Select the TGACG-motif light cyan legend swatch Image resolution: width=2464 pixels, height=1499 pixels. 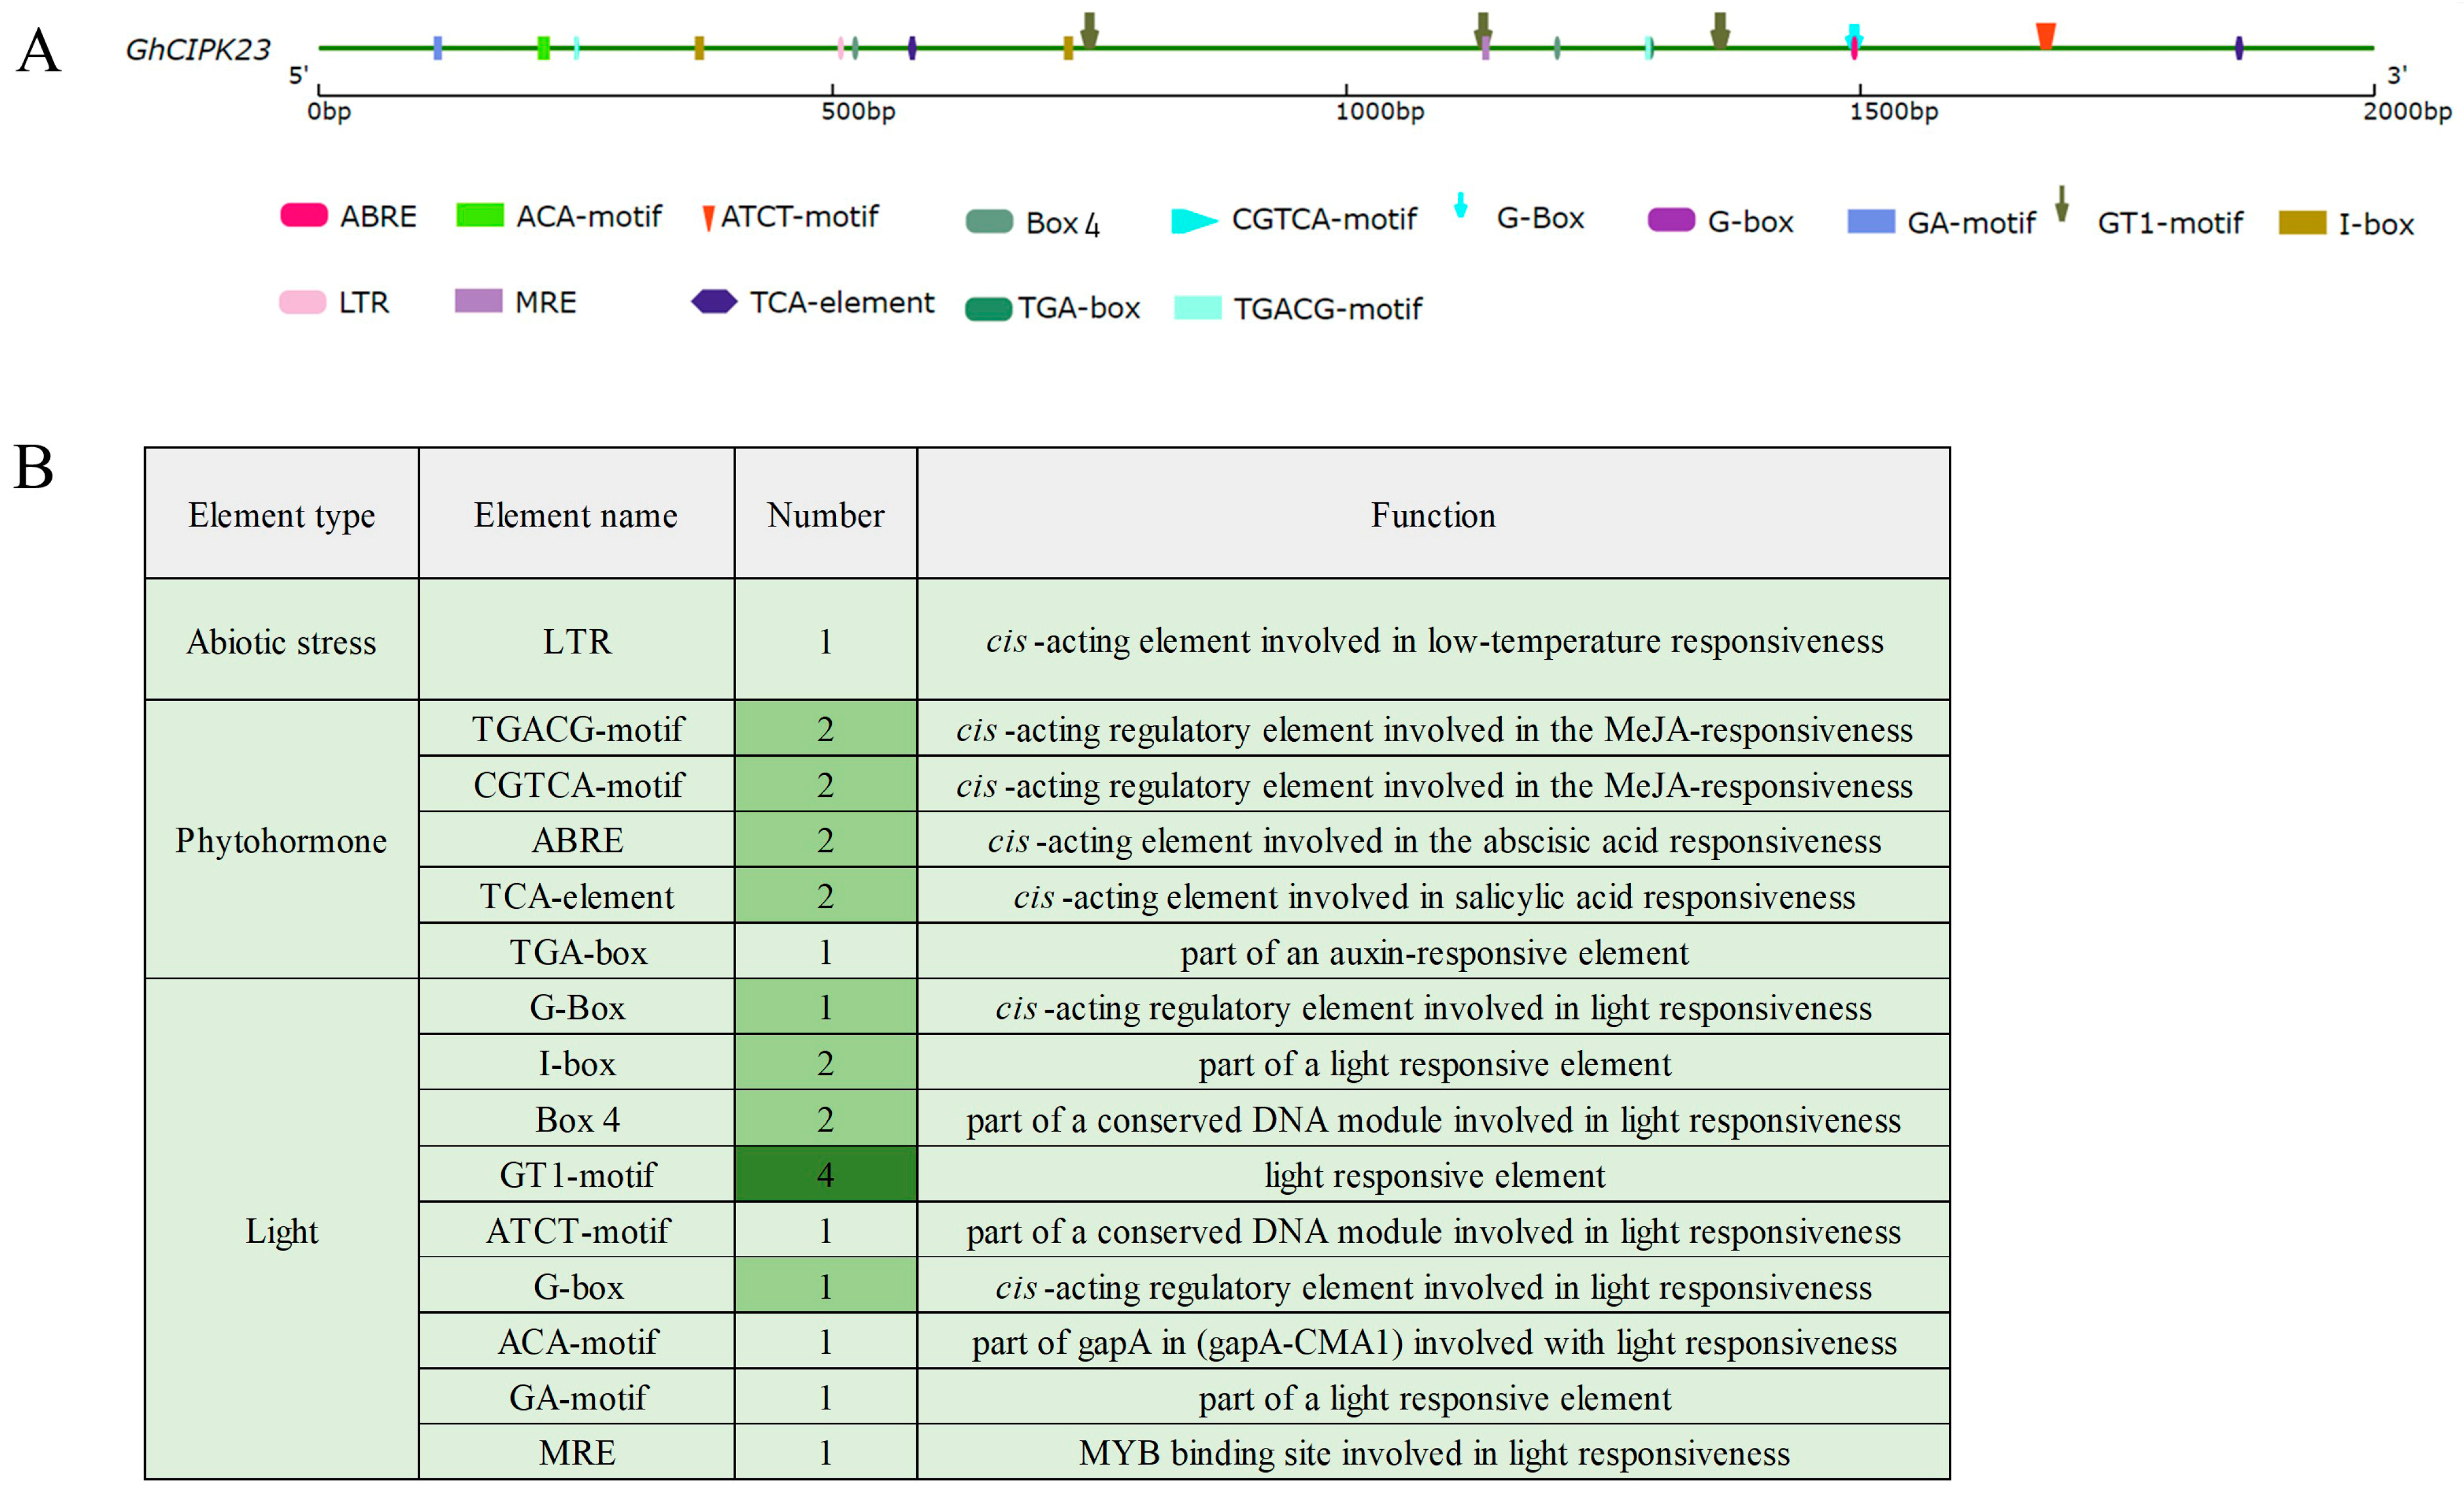[1197, 308]
